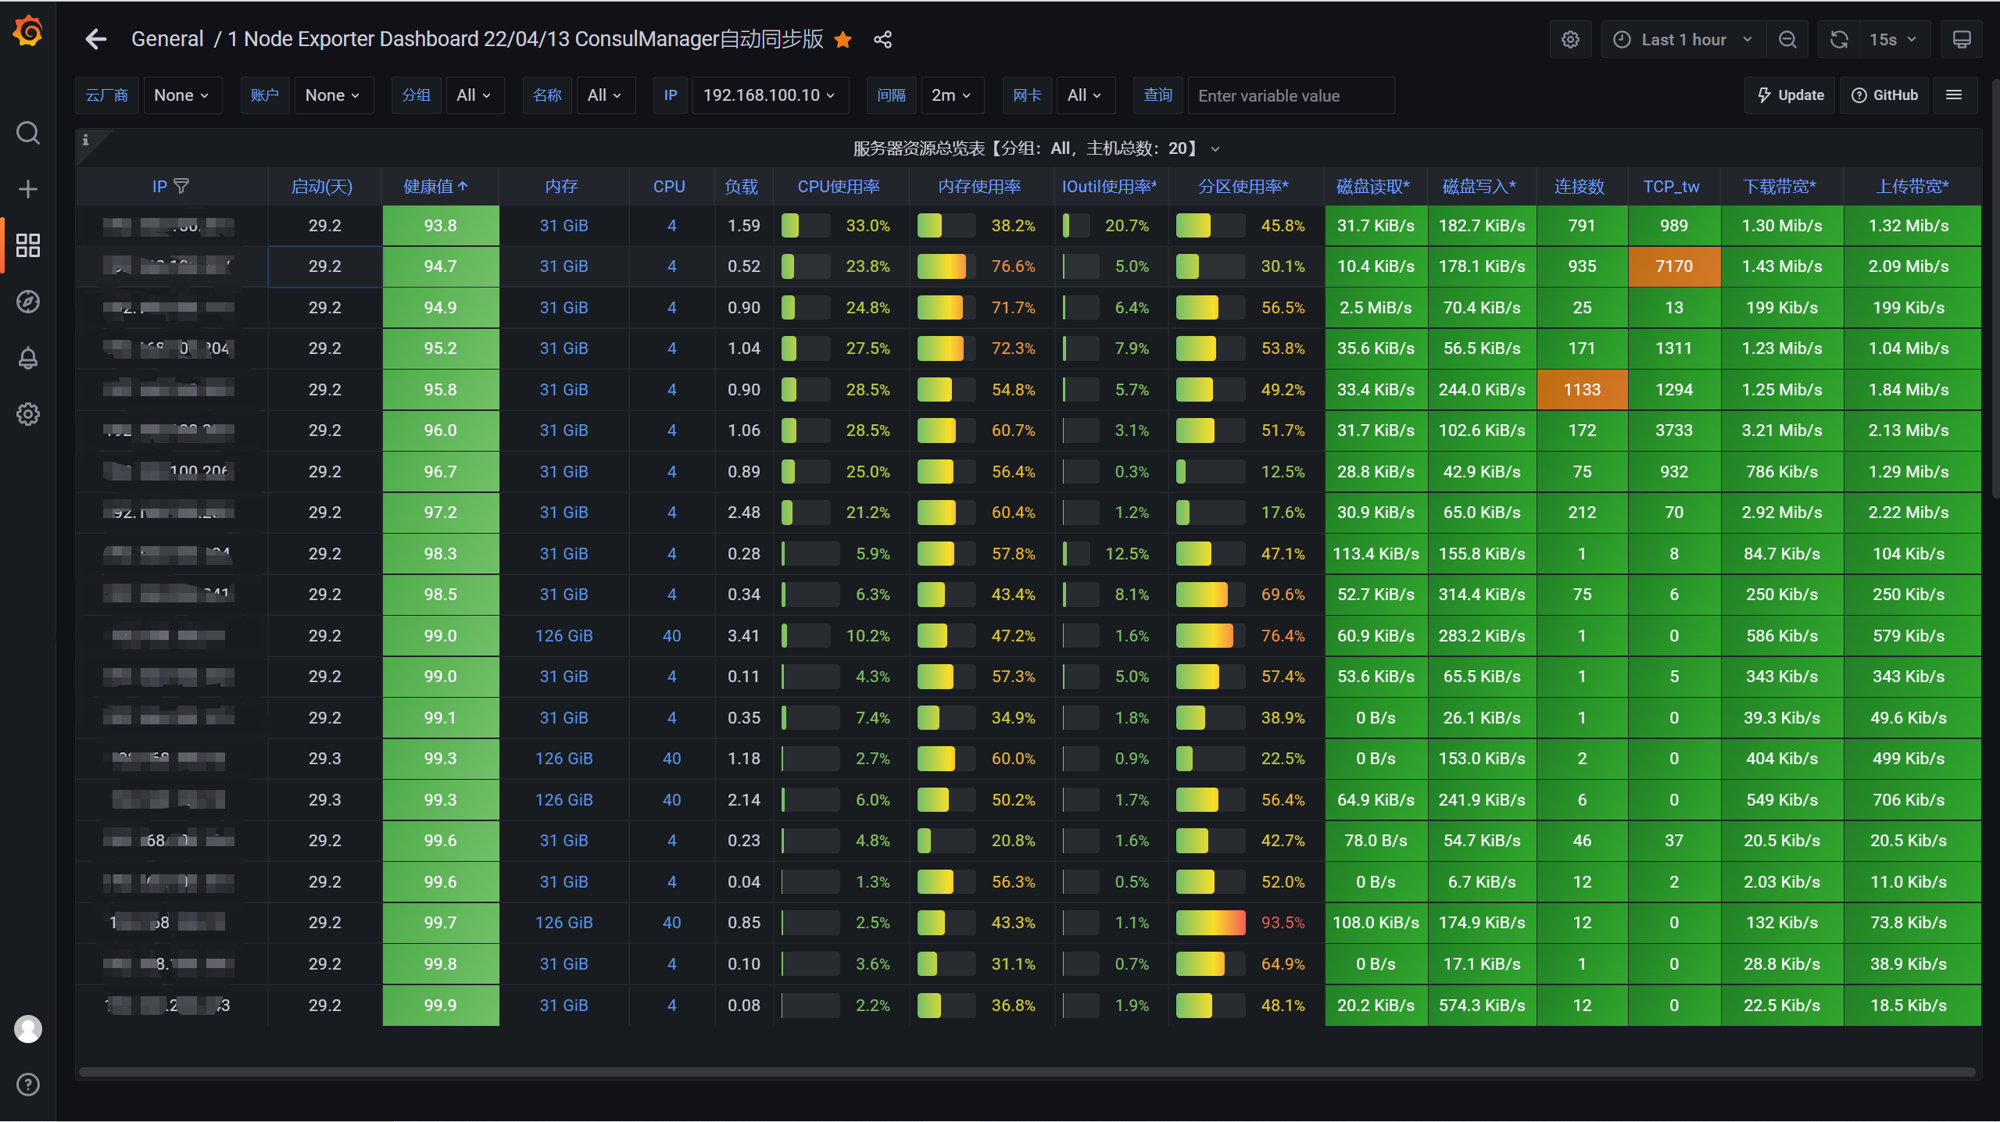
Task: Sort by the 负载 column header
Action: point(741,187)
